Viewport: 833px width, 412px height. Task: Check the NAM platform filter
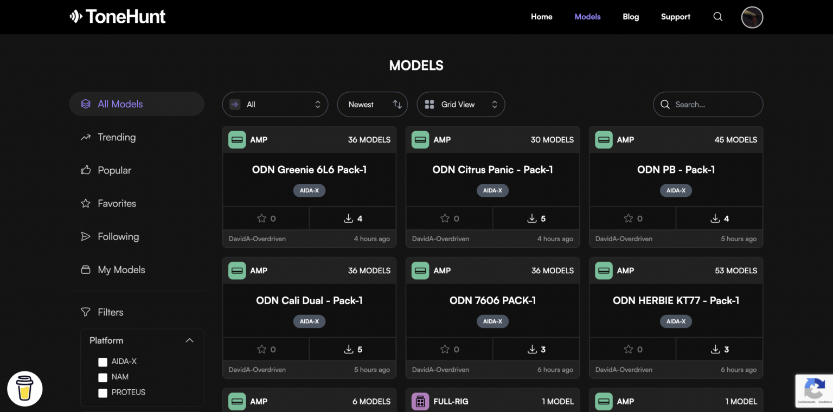103,377
